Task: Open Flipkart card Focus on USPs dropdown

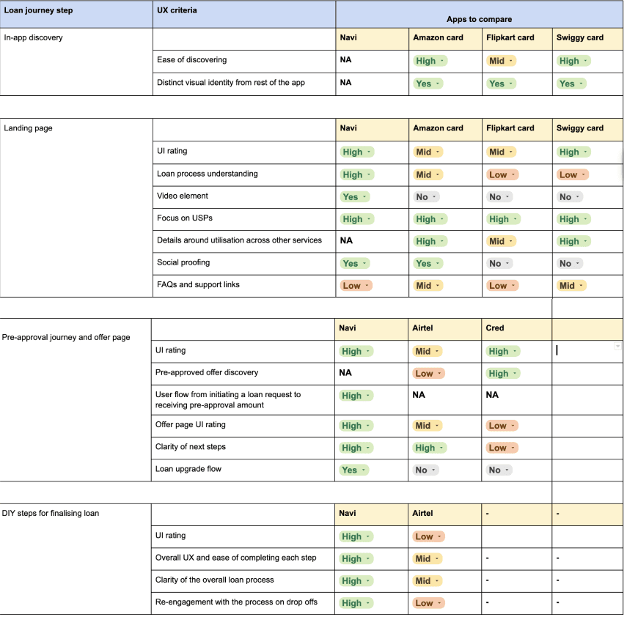Action: click(x=503, y=219)
